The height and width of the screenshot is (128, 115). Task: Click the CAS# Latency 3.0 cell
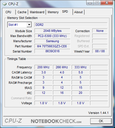point(43,72)
